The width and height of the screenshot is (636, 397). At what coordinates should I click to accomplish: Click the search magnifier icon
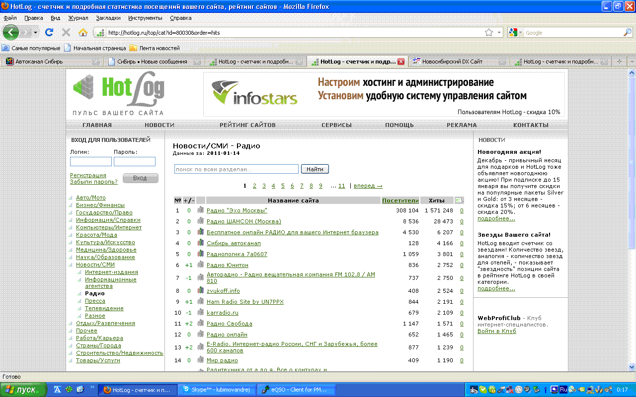point(628,32)
